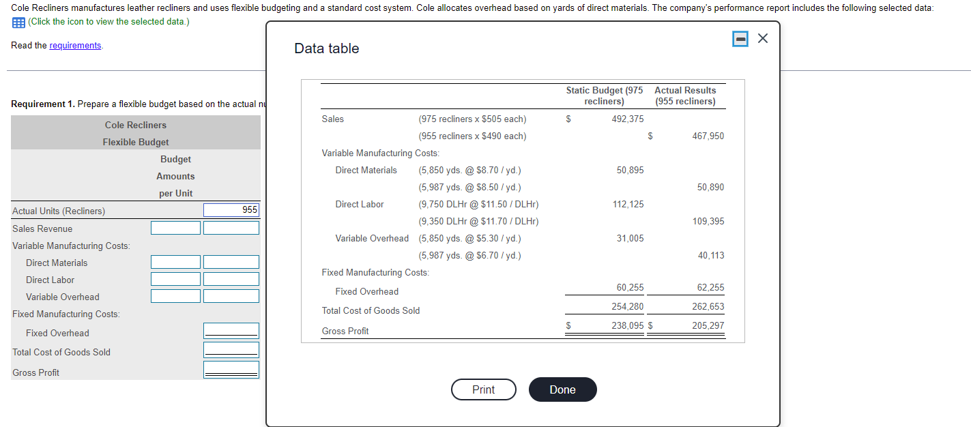
Task: Click '(5,987 yds. @ $6.70 / yd.)' text
Action: coord(469,255)
